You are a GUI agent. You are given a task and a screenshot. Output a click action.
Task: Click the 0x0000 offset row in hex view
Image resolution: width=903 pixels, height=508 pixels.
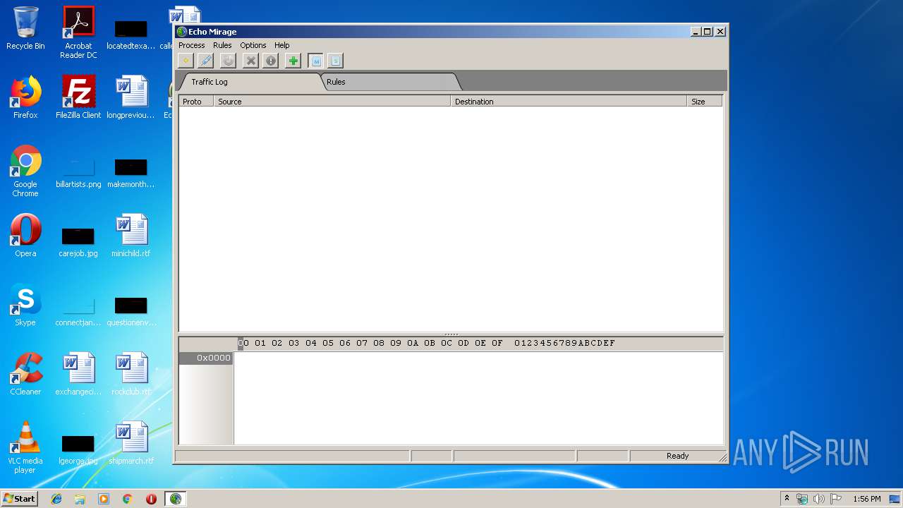206,358
